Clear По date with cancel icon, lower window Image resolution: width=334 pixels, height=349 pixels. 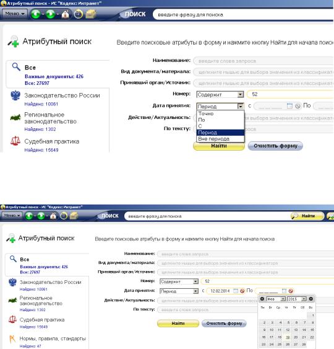291,291
